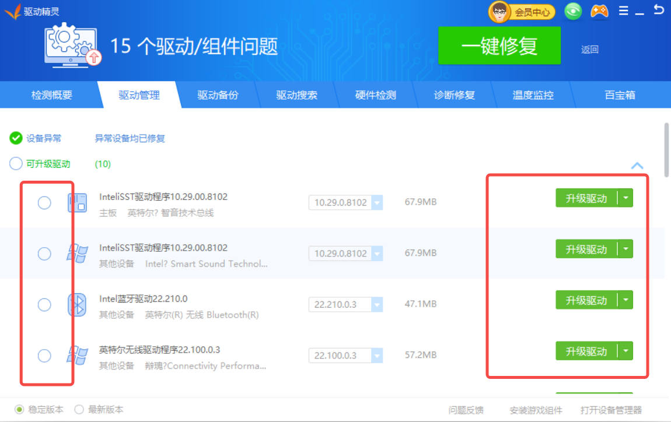Viewport: 671px width, 422px height.
Task: Click the Windows flag icon for Intel wireless driver
Action: click(x=77, y=356)
